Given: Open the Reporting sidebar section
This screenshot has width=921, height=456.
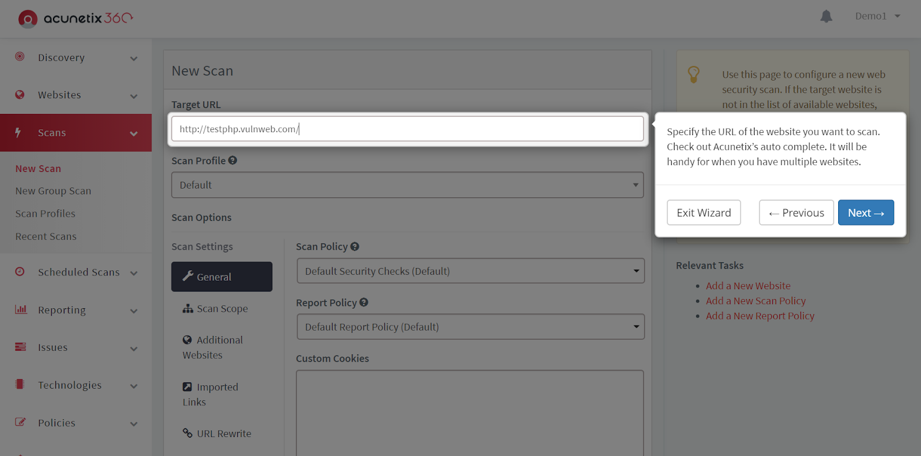Looking at the screenshot, I should coord(76,310).
